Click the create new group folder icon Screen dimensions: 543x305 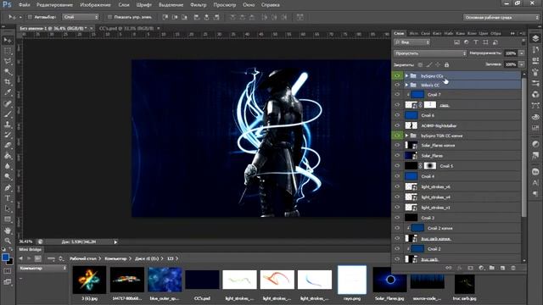point(492,268)
